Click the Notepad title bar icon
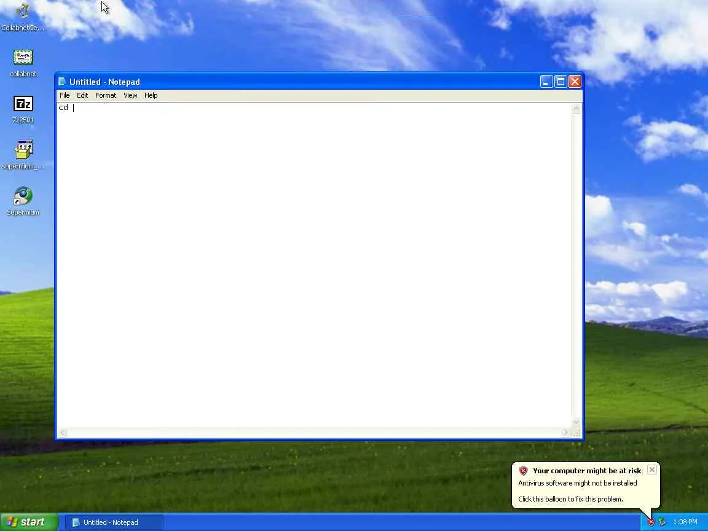The image size is (708, 531). tap(62, 82)
